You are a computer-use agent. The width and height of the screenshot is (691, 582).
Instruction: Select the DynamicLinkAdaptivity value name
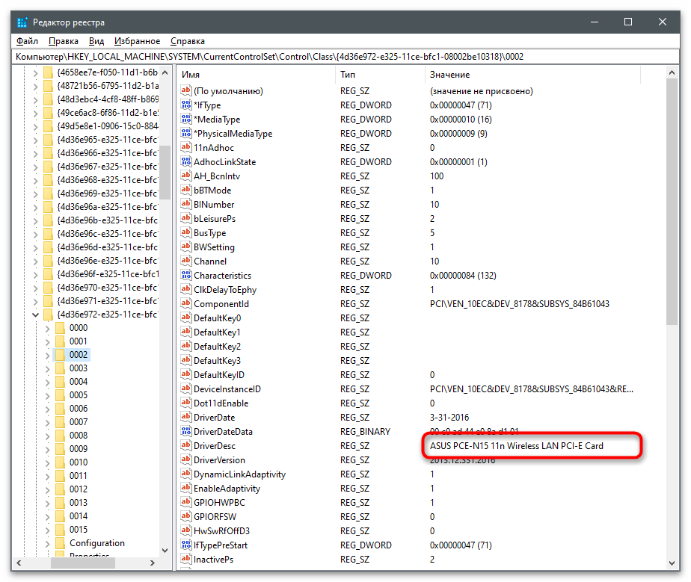(240, 474)
